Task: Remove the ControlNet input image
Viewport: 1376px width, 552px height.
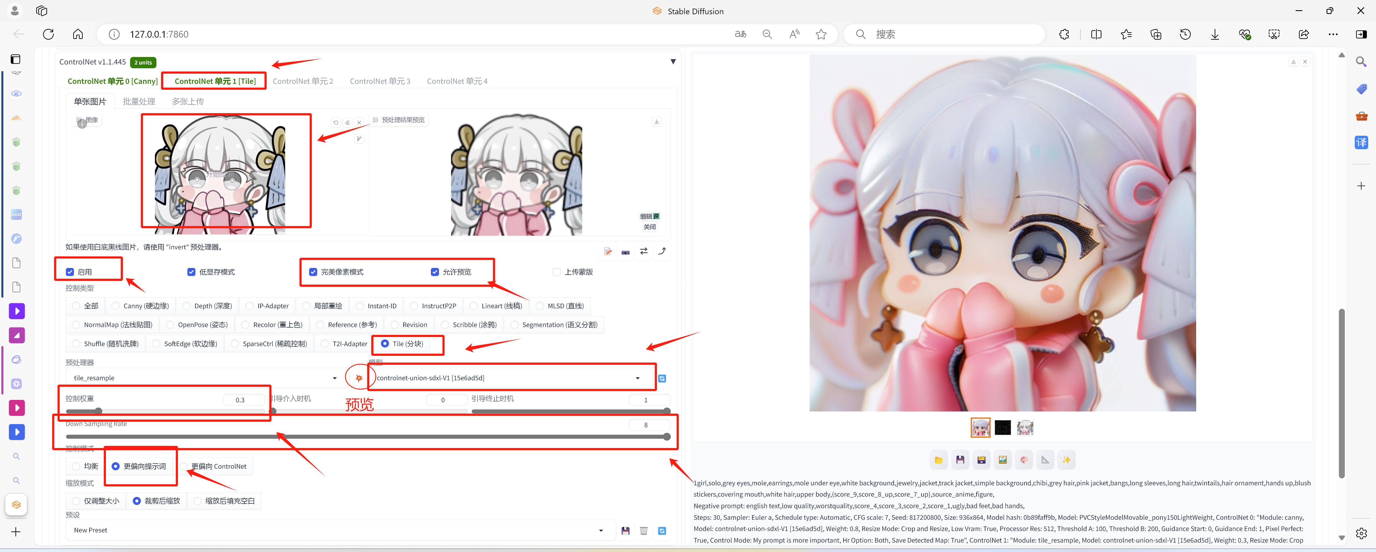Action: click(x=359, y=122)
